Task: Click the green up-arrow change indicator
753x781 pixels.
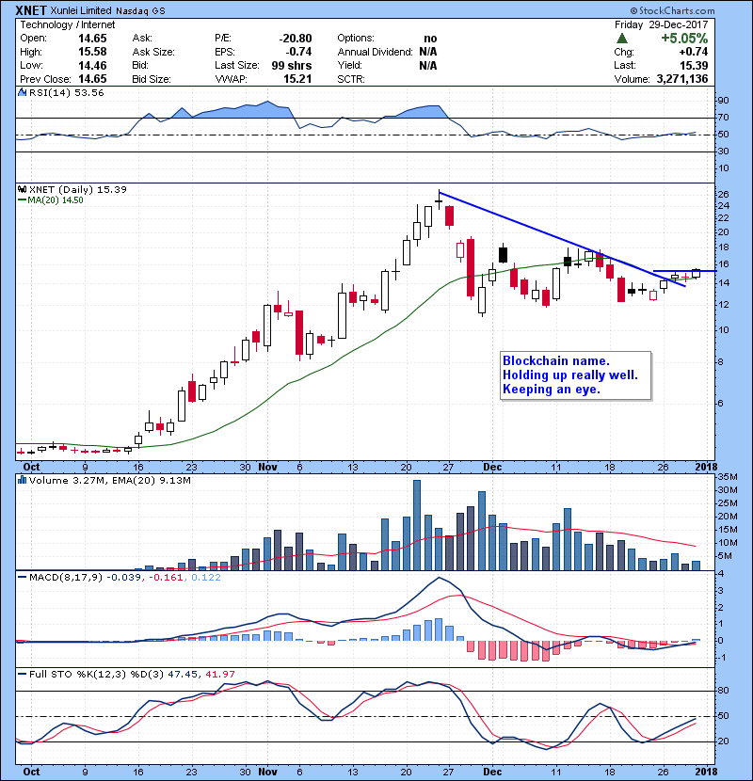Action: click(x=621, y=39)
